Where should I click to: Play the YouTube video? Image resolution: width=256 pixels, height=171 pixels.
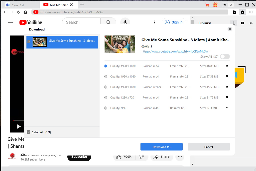point(19,126)
